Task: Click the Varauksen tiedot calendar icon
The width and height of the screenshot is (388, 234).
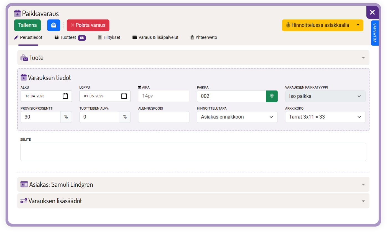Action: [x=24, y=78]
